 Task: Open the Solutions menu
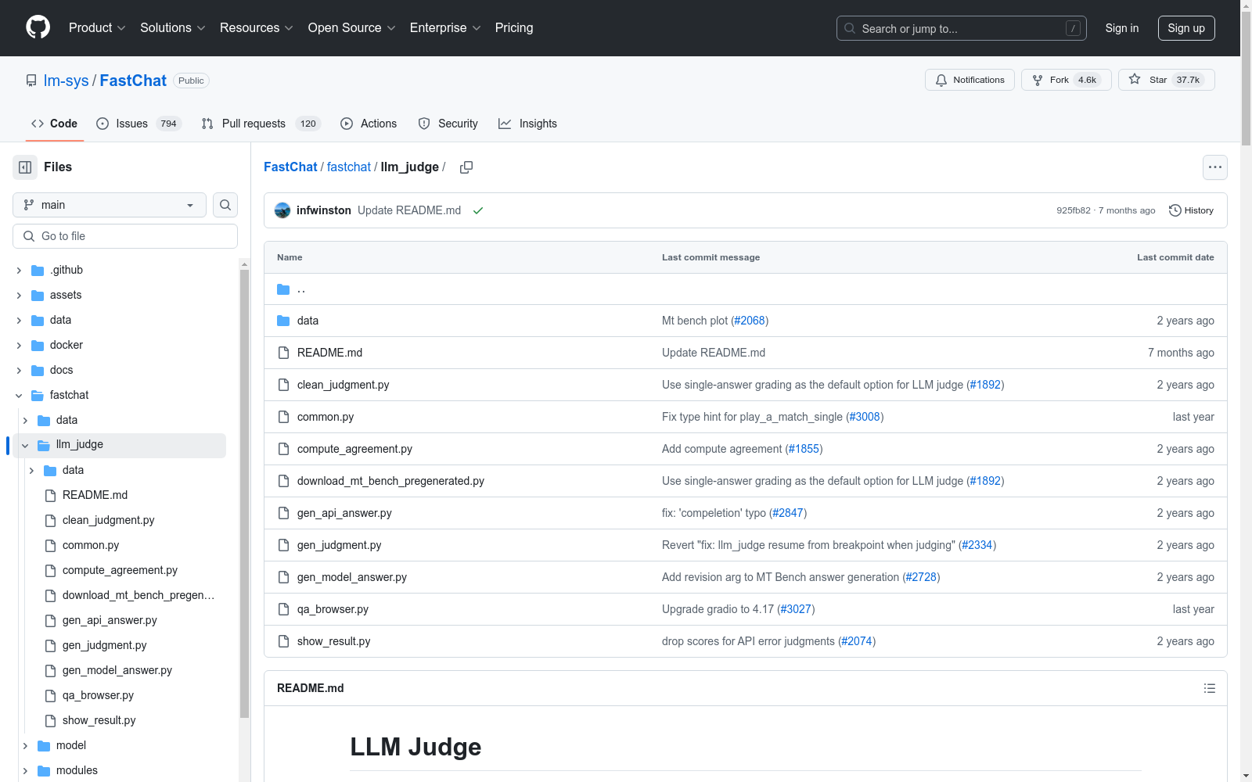[173, 27]
